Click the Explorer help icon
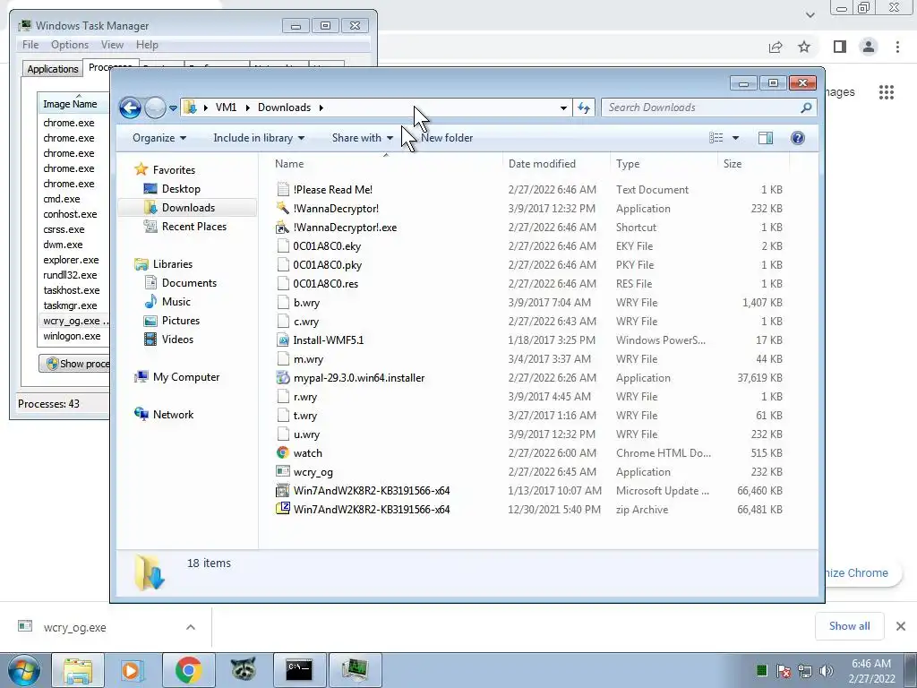Viewport: 917px width, 688px height. (798, 138)
